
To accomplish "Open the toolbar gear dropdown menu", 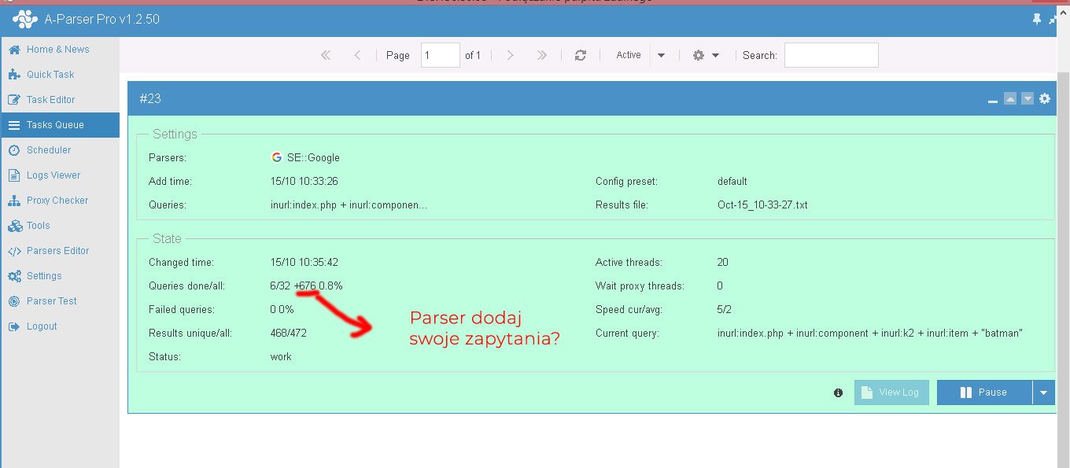I will 706,55.
